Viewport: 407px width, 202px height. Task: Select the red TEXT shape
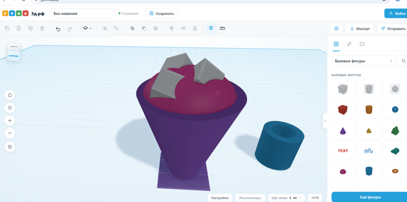343,151
